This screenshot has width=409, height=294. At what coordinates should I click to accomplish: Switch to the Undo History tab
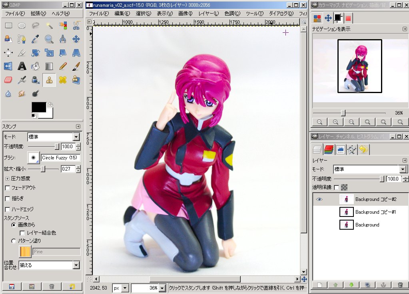point(363,149)
